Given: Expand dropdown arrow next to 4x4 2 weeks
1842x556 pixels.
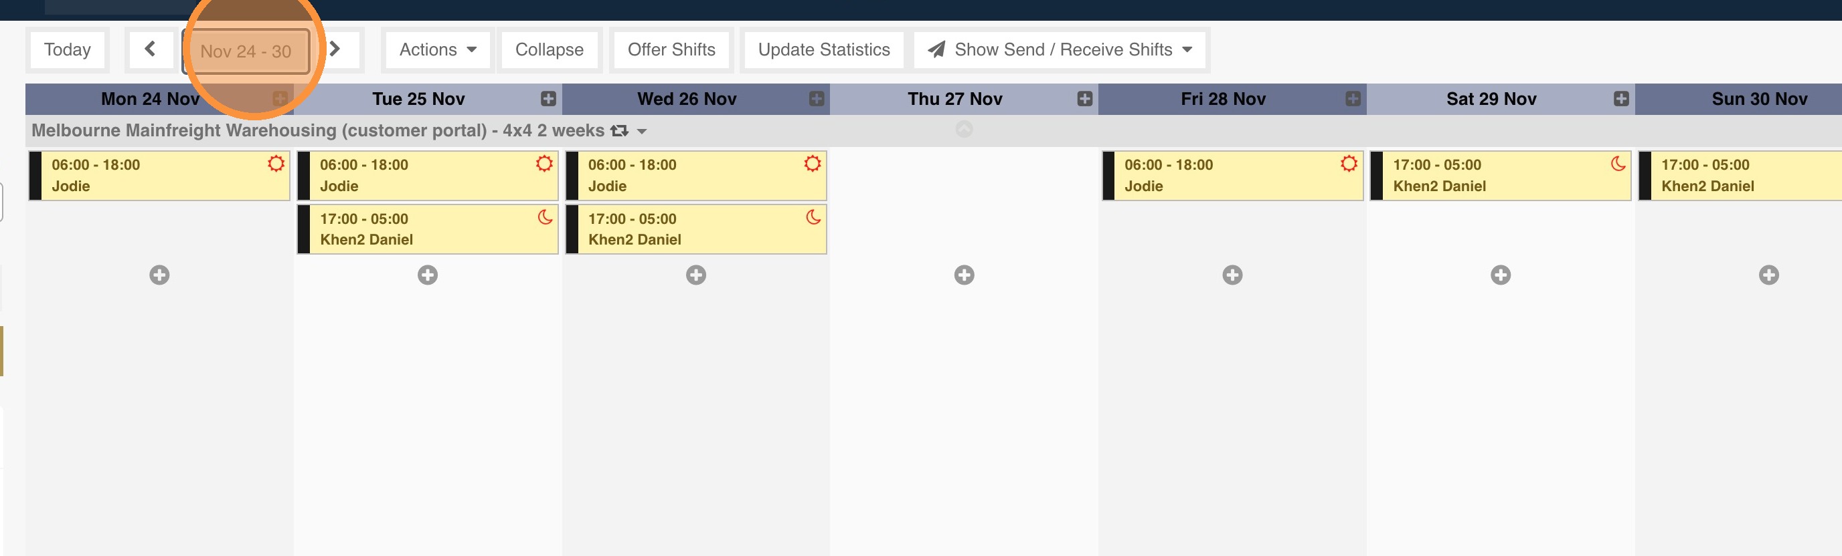Looking at the screenshot, I should tap(641, 132).
